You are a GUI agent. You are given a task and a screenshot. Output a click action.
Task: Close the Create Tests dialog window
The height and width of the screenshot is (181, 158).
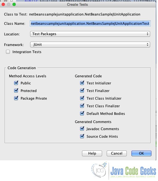click(x=3, y=5)
